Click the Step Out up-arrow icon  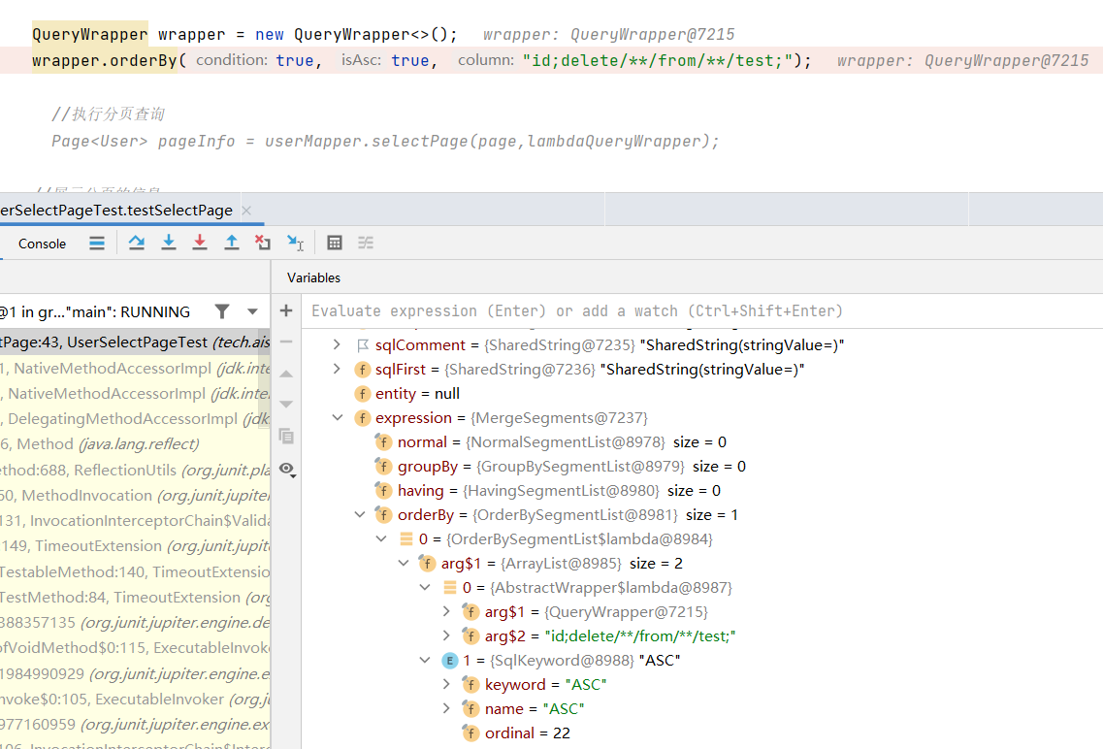(232, 243)
